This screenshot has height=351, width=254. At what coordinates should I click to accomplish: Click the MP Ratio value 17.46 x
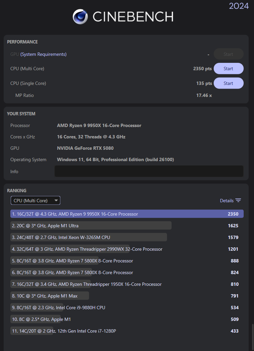coord(204,95)
